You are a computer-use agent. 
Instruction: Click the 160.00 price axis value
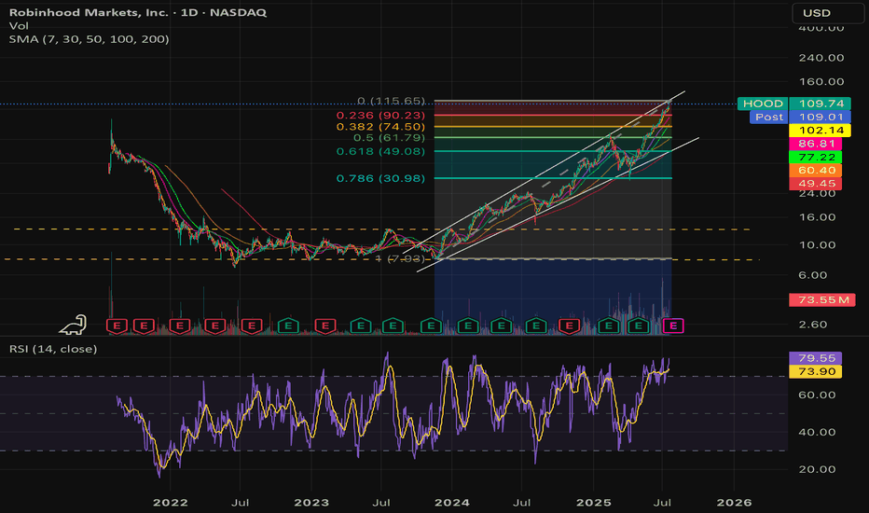click(821, 81)
